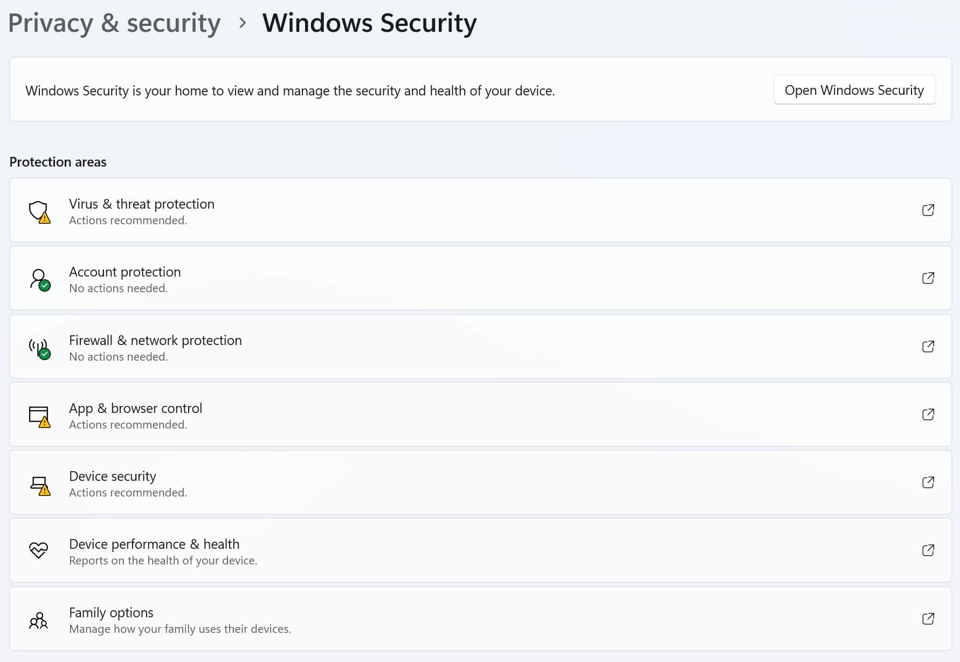Click the Virus & threat protection shield icon
Viewport: 960px width, 662px height.
point(39,212)
